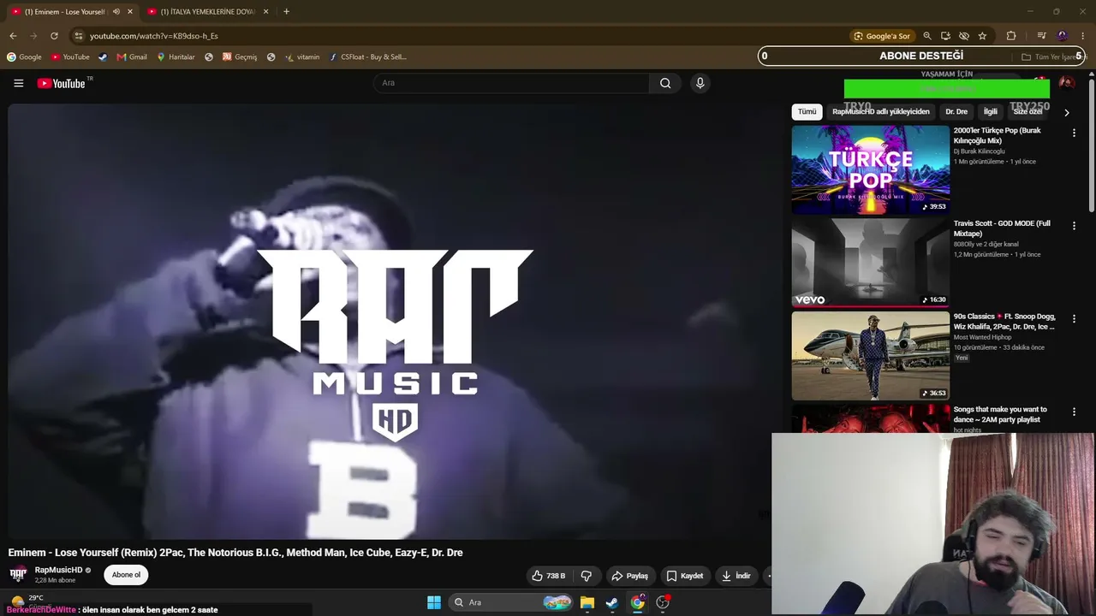Download the video using İndir
This screenshot has width=1096, height=616.
point(736,576)
